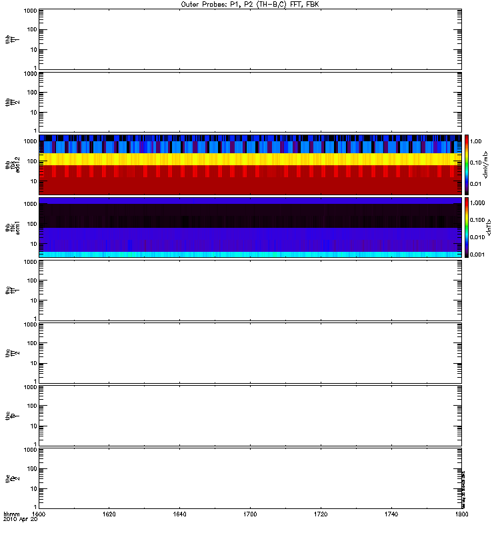500x533 pixels.
Task: Click the nT color bar of the scm1 panel
Action: pos(467,227)
